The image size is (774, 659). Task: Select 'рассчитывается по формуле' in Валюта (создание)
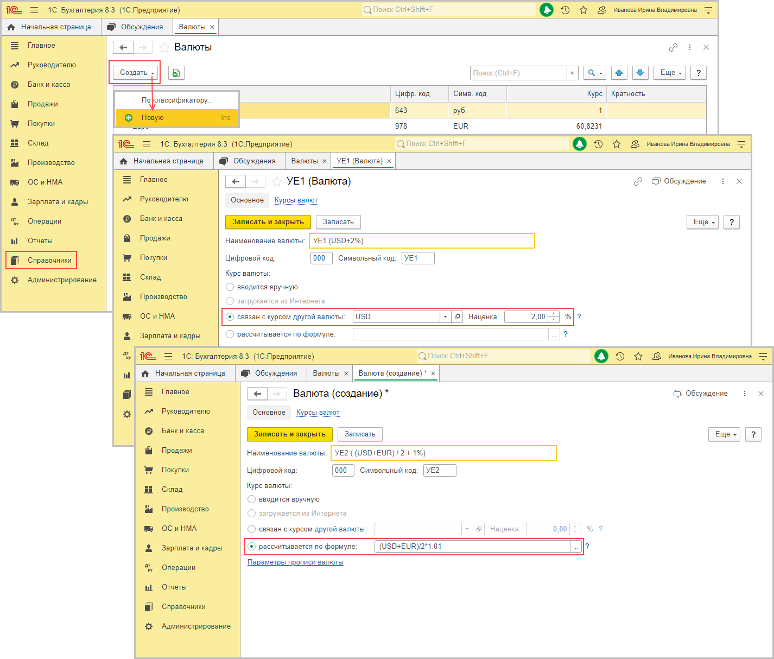point(252,546)
